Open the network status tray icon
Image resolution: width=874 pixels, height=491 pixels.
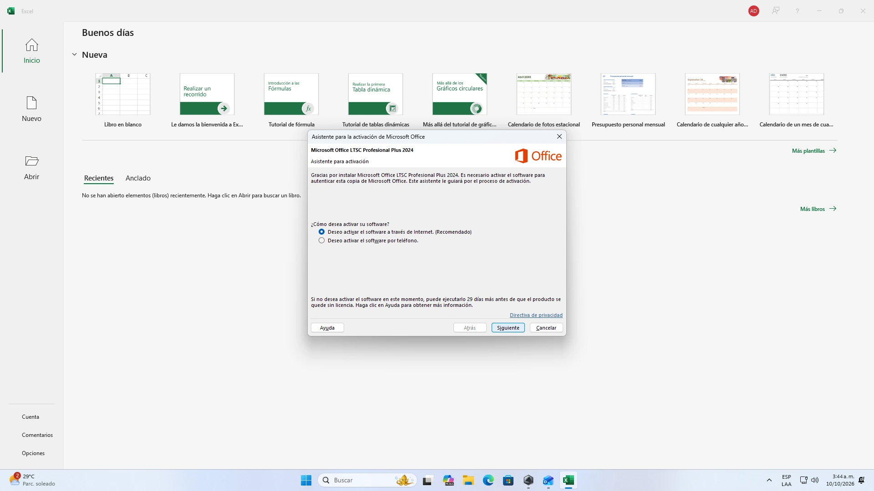pos(803,480)
